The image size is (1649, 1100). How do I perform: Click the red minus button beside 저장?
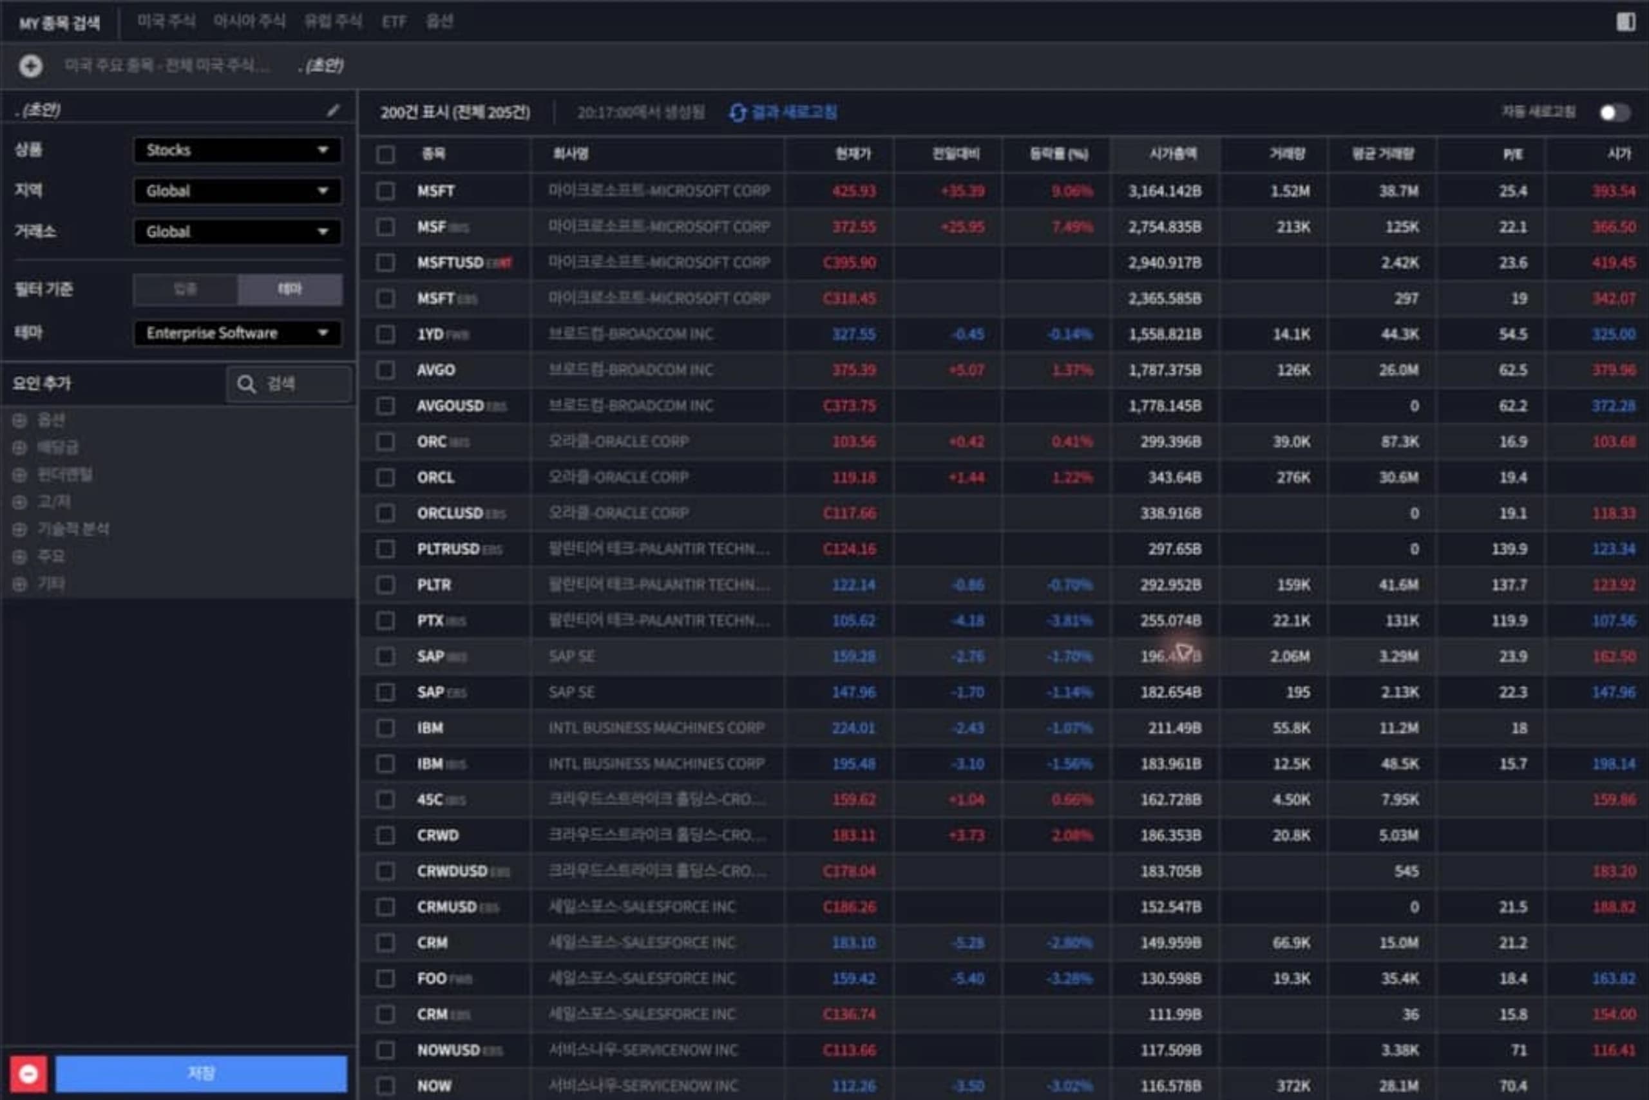pos(29,1074)
